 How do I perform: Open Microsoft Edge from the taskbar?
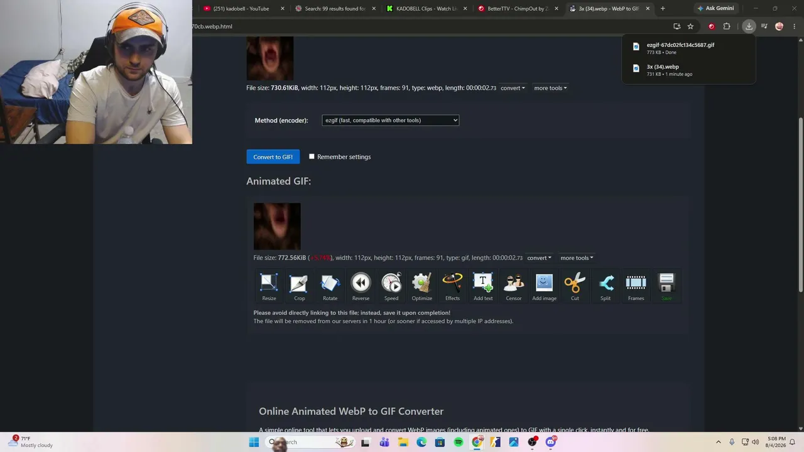(x=421, y=442)
